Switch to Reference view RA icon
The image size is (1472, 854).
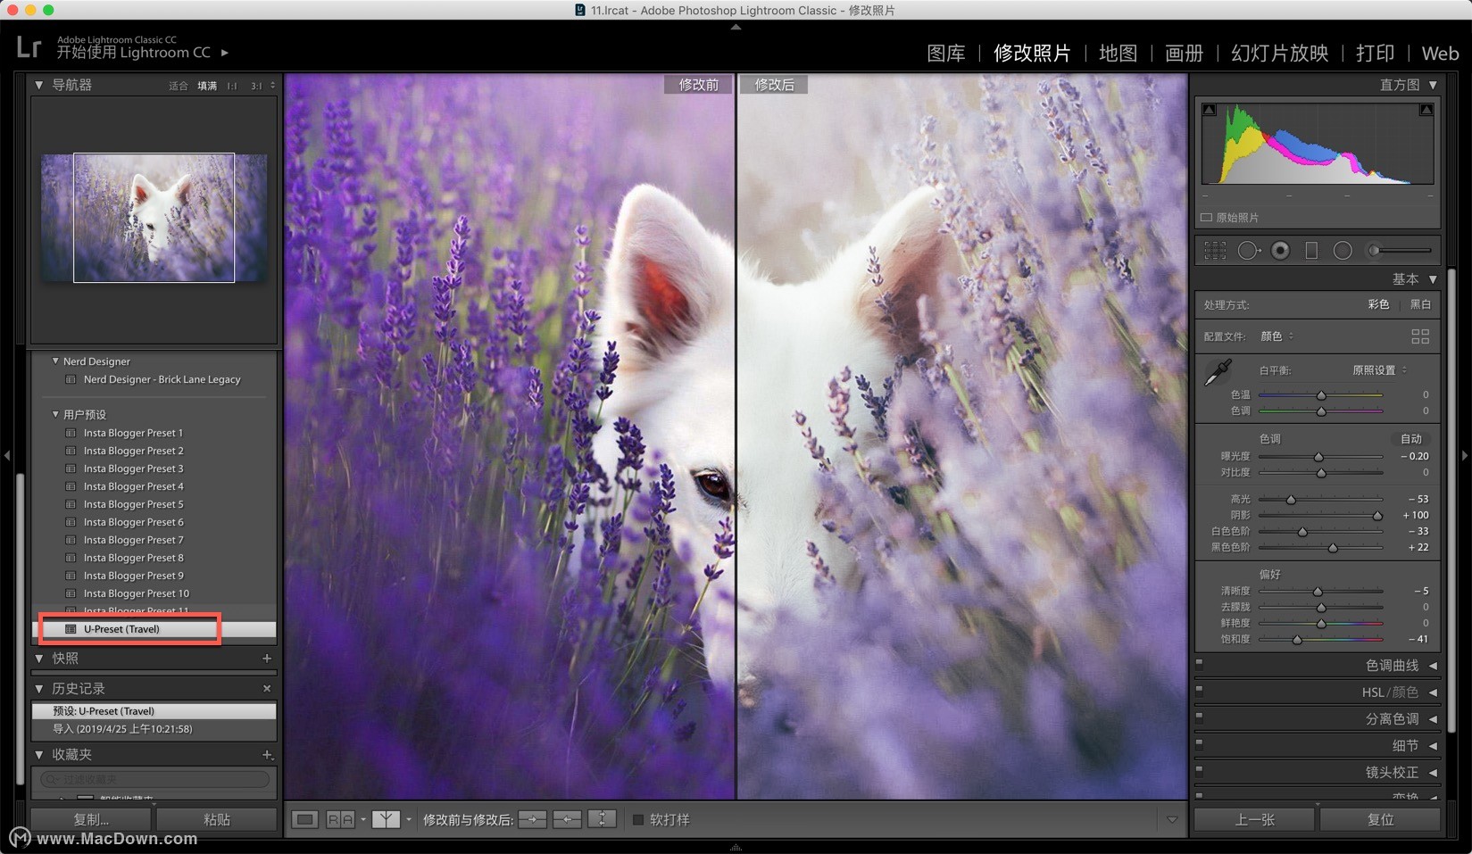tap(340, 819)
